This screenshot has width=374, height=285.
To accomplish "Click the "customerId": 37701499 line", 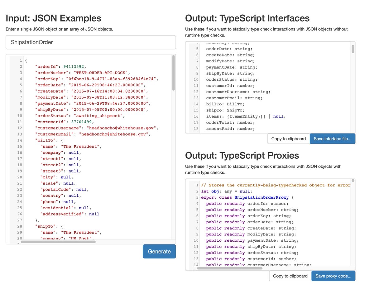I will pos(65,122).
